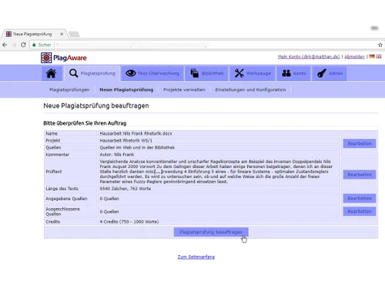This screenshot has height=289, width=385.
Task: Click Bearbeiten for Ausgeschlossene Quellen
Action: click(360, 211)
